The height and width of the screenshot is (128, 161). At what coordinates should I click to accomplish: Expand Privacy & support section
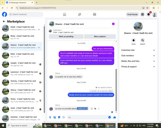click(x=138, y=67)
